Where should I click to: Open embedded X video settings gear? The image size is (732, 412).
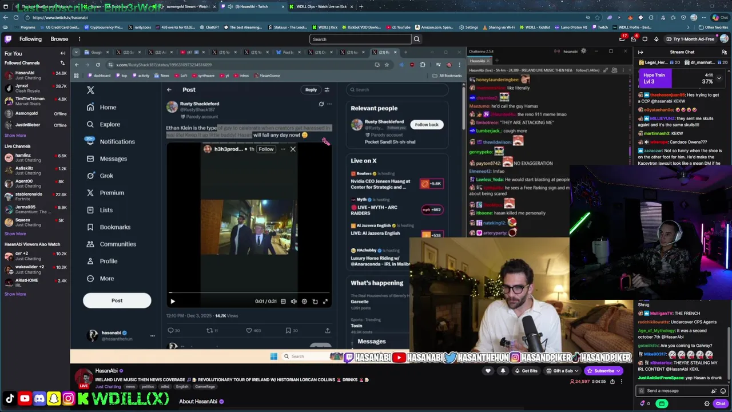pyautogui.click(x=304, y=302)
